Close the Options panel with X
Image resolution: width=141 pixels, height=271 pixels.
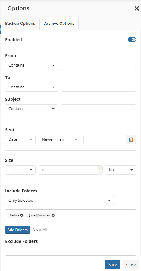[137, 8]
